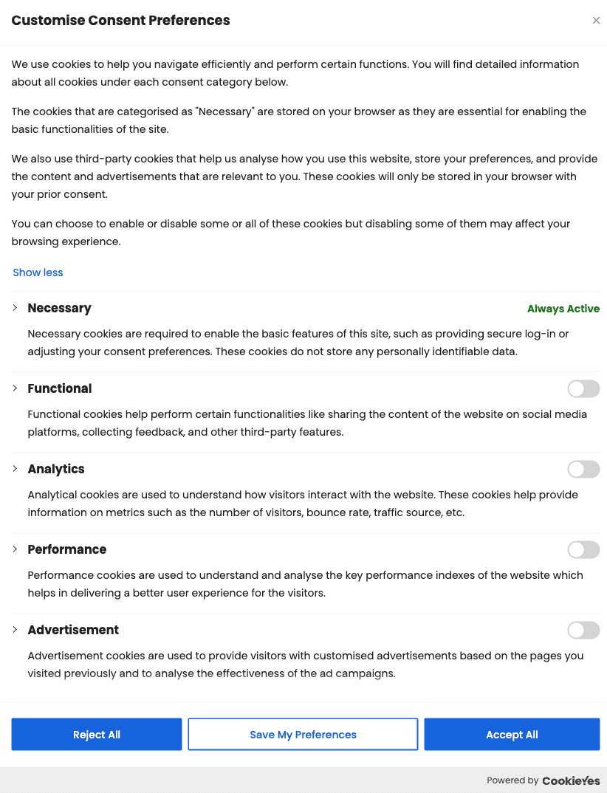Enable the Advertisement cookies switch

(x=583, y=630)
